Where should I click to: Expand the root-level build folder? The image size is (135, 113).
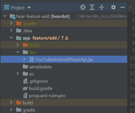coord(11,102)
